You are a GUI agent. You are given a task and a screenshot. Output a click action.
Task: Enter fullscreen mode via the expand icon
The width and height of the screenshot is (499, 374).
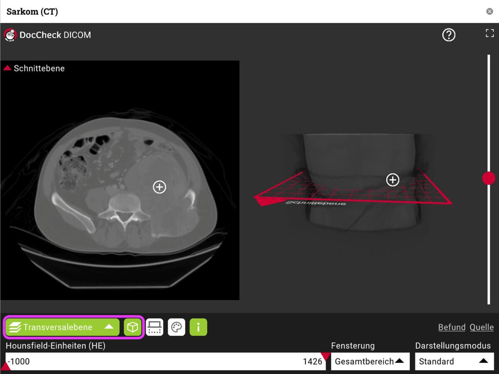(x=490, y=33)
